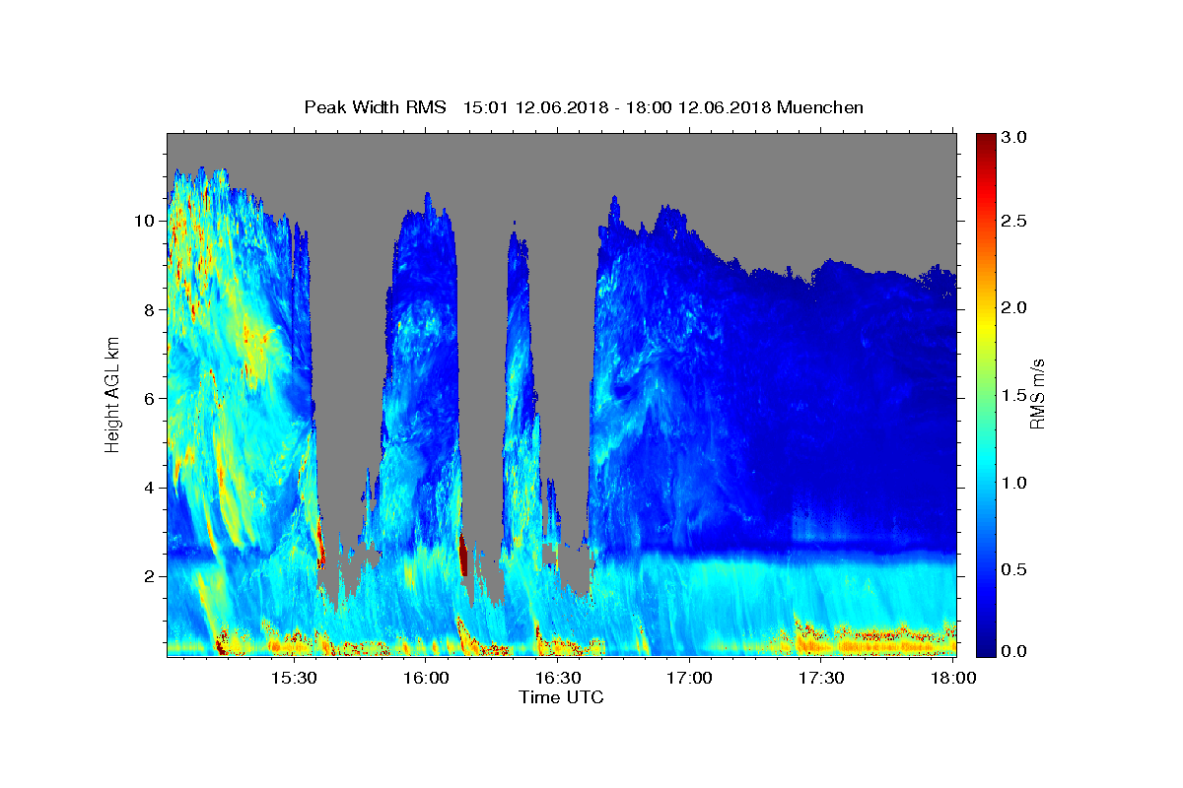Click the 'Time UTC' axis label
Viewport: 1183px width, 788px height.
tap(561, 697)
